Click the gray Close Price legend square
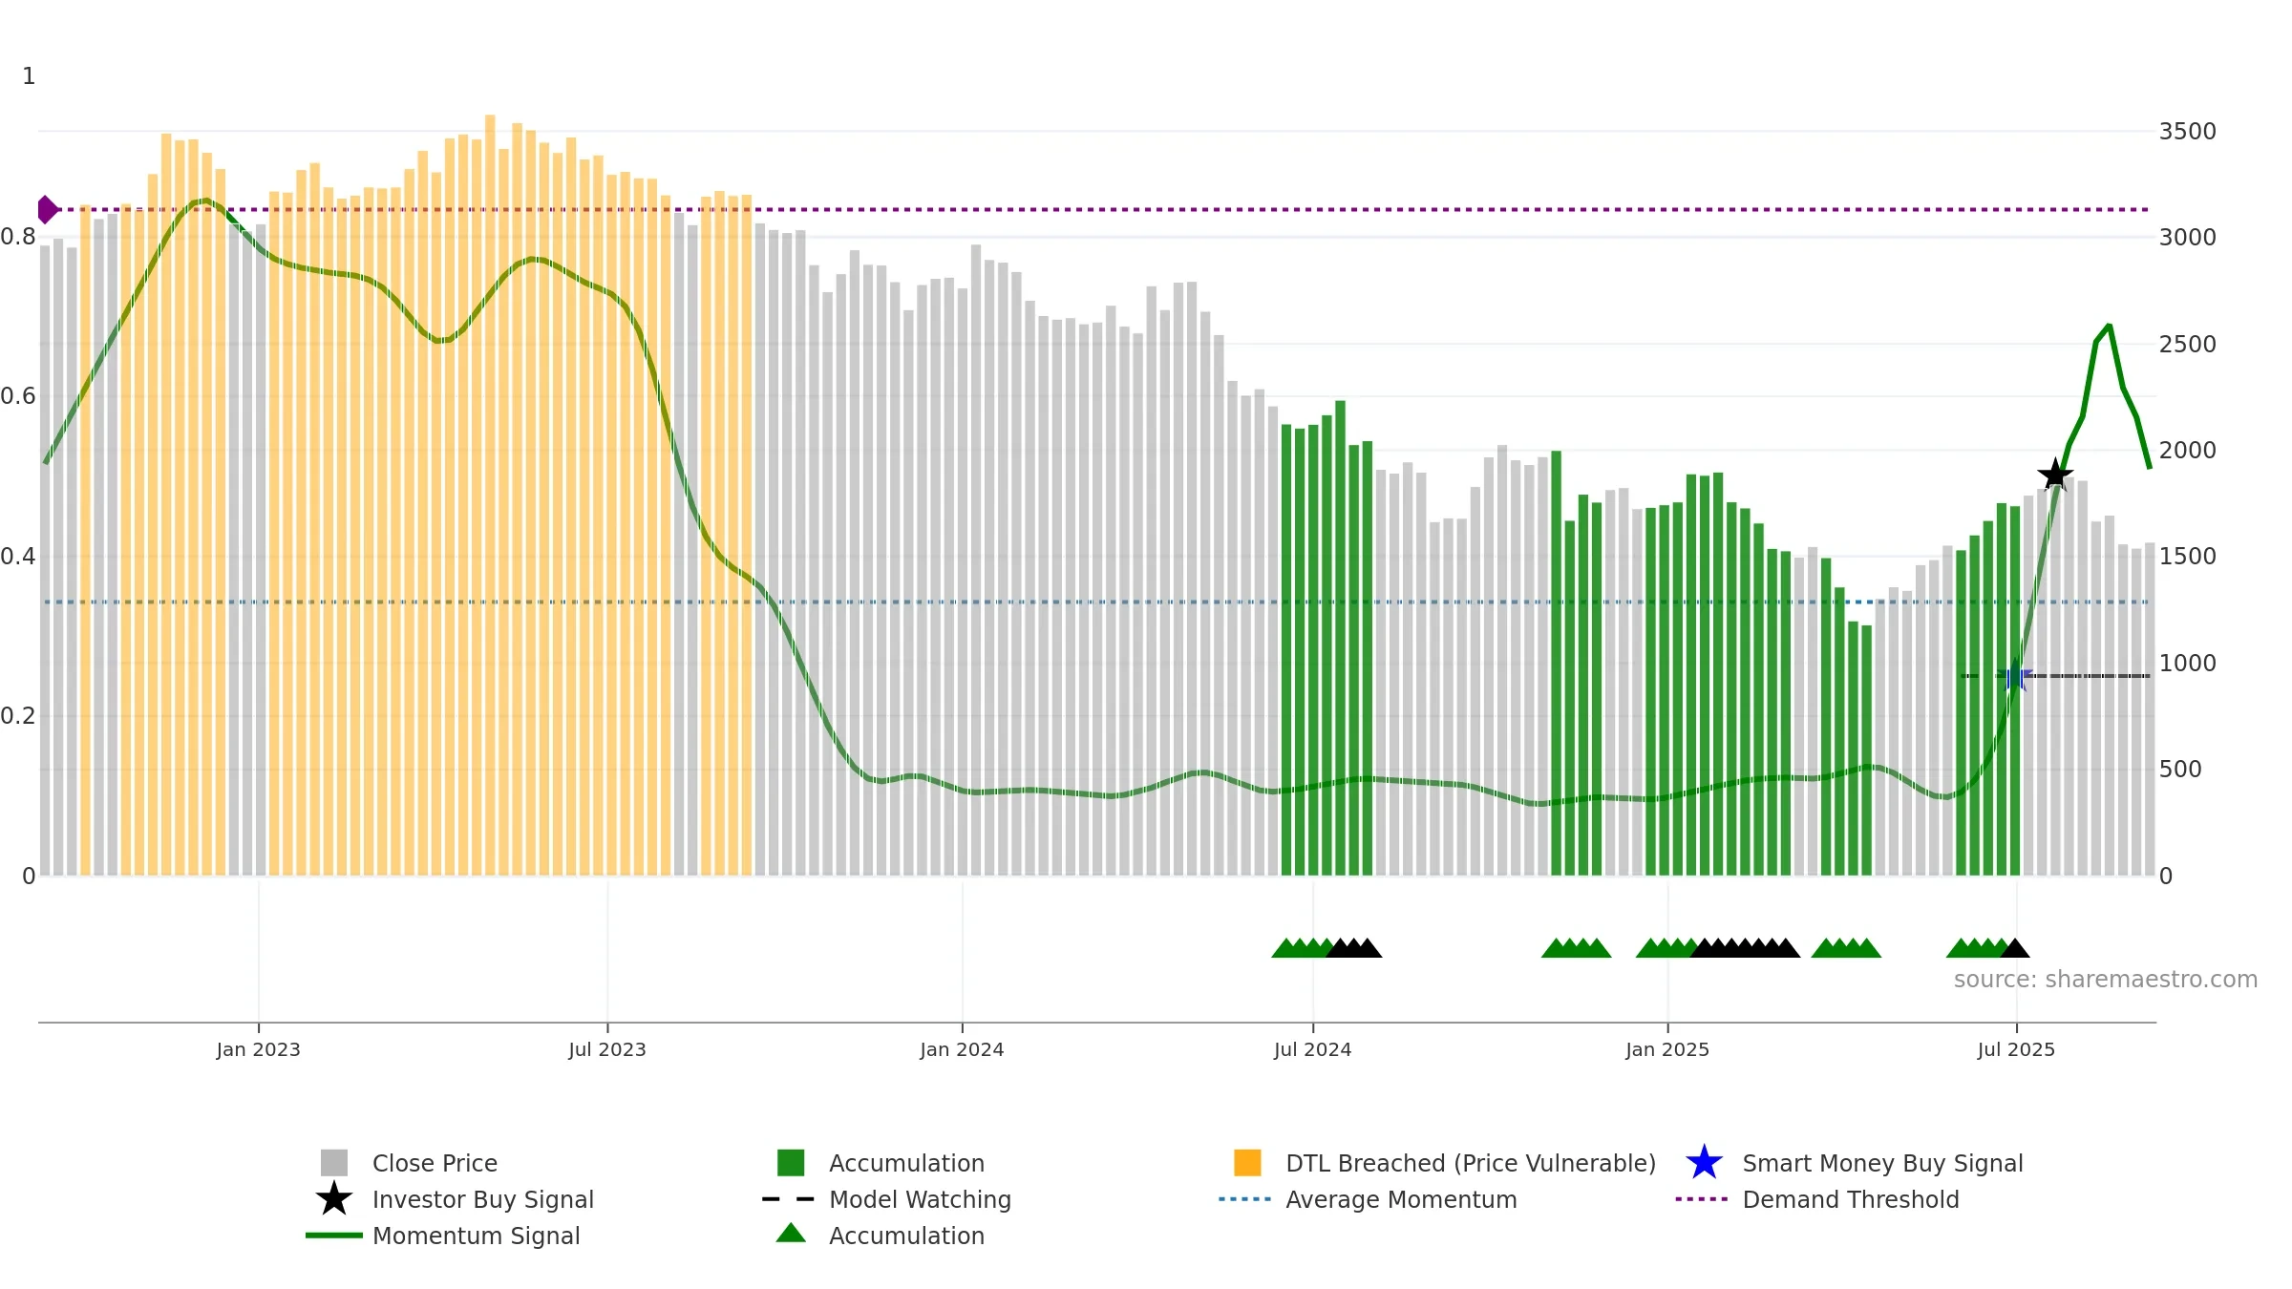 coord(334,1163)
